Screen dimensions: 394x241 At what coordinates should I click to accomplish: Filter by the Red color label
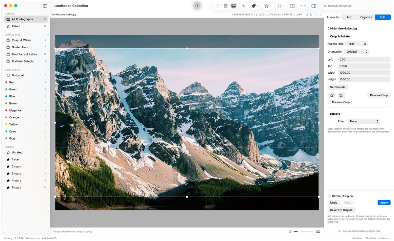tap(26, 83)
